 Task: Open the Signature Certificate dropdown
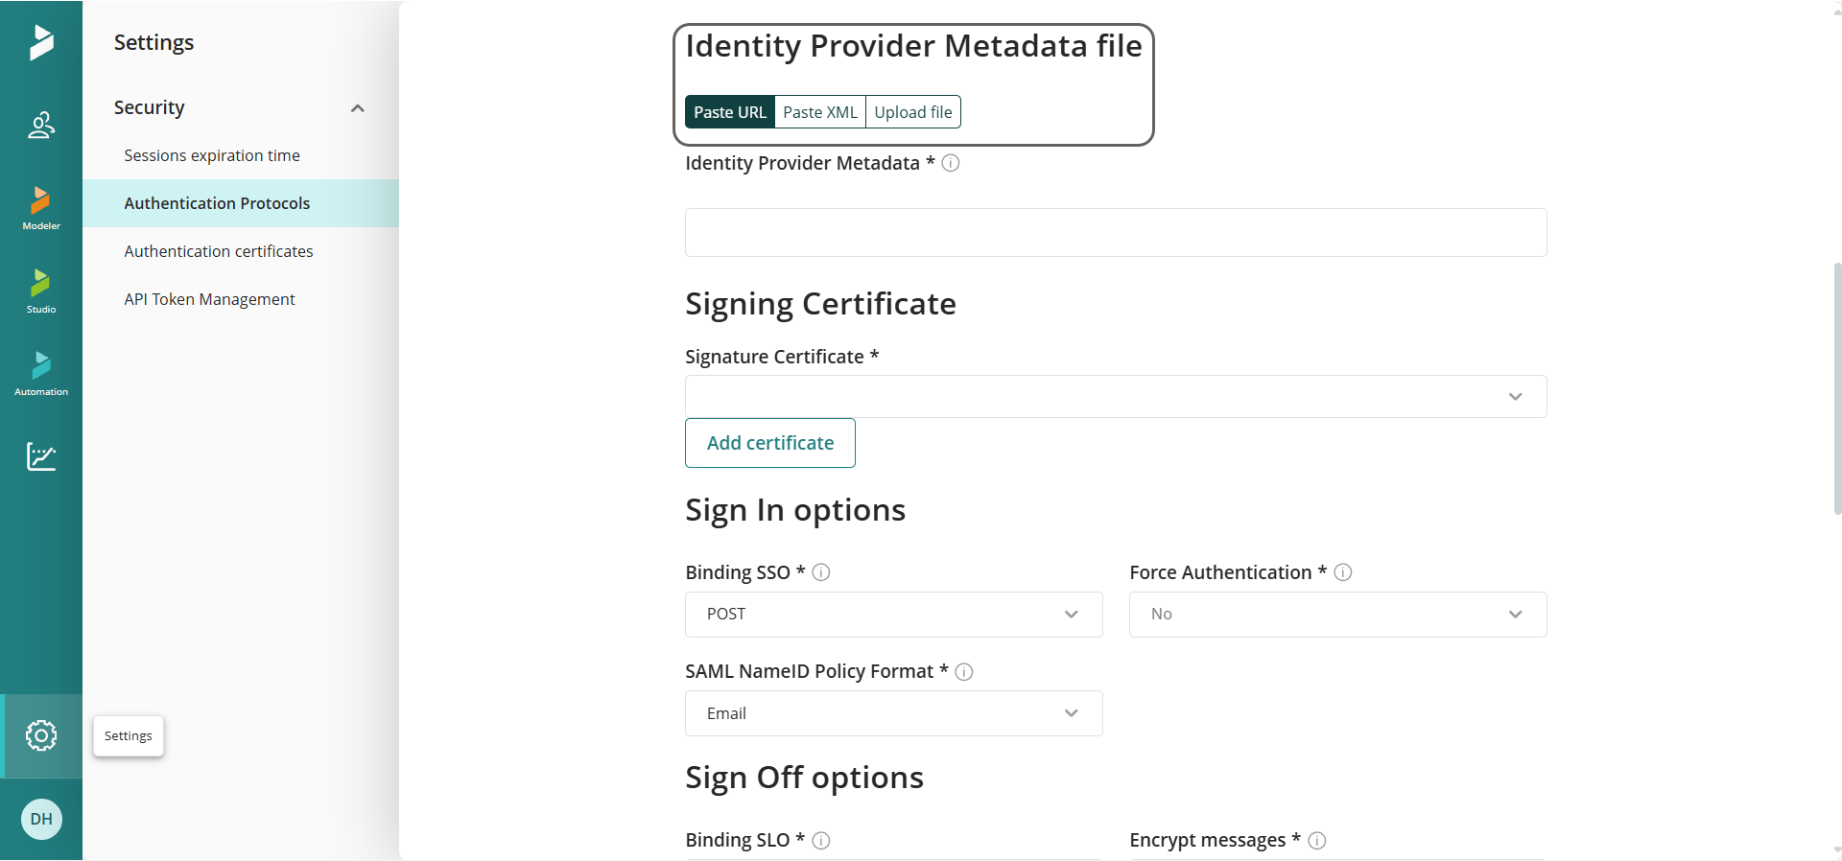1116,396
